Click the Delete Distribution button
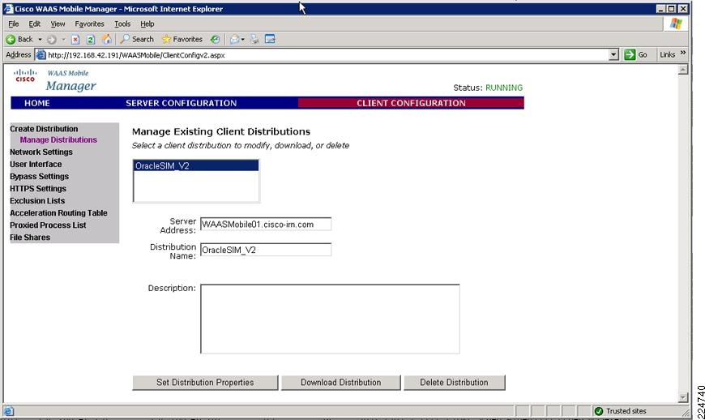Image resolution: width=705 pixels, height=420 pixels. tap(454, 382)
